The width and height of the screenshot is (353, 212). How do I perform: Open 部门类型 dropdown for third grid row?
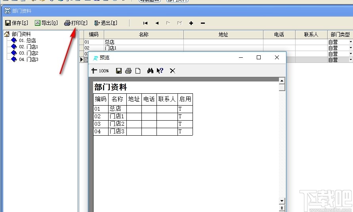tap(351, 54)
